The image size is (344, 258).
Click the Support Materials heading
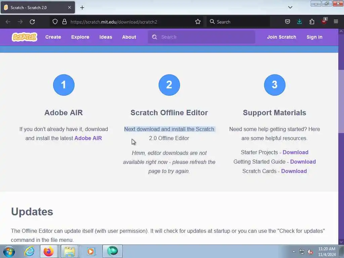274,113
